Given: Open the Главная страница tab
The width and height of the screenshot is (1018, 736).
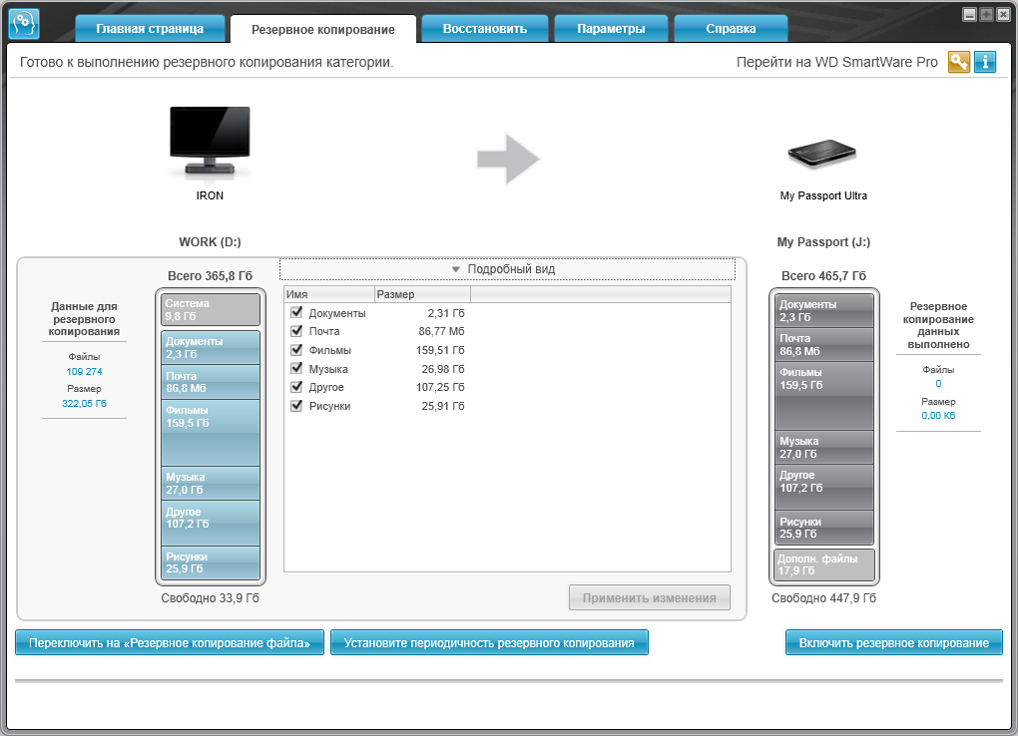Looking at the screenshot, I should tap(150, 29).
